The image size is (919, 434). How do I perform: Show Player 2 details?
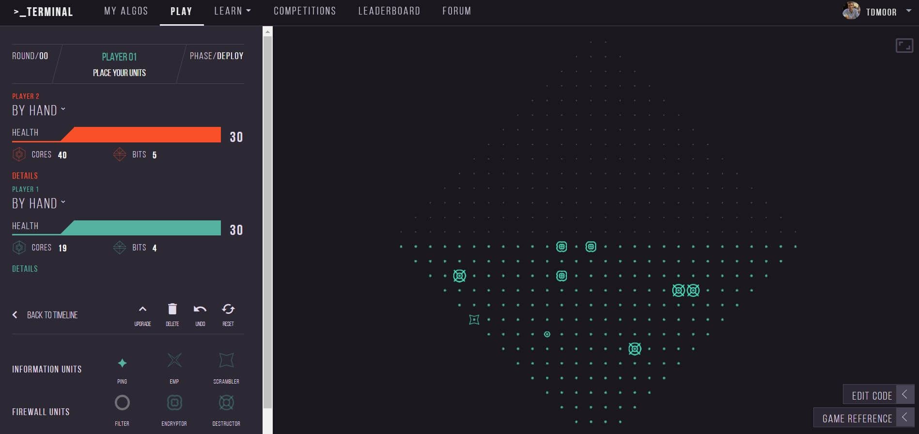[x=25, y=176]
